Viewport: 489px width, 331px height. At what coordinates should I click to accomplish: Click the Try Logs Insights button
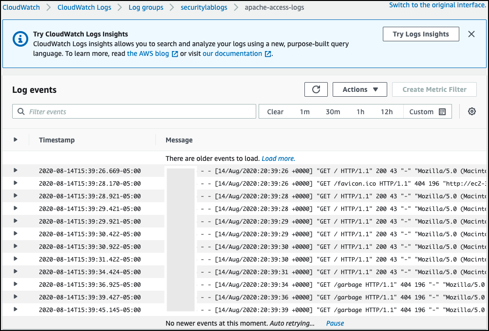[421, 34]
